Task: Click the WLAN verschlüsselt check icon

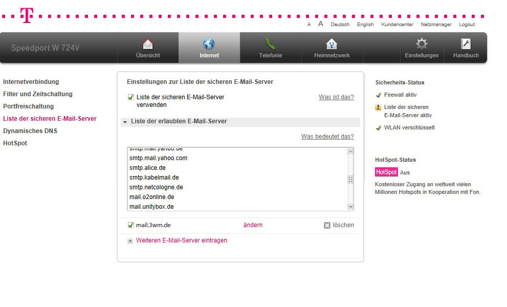Action: coord(378,128)
